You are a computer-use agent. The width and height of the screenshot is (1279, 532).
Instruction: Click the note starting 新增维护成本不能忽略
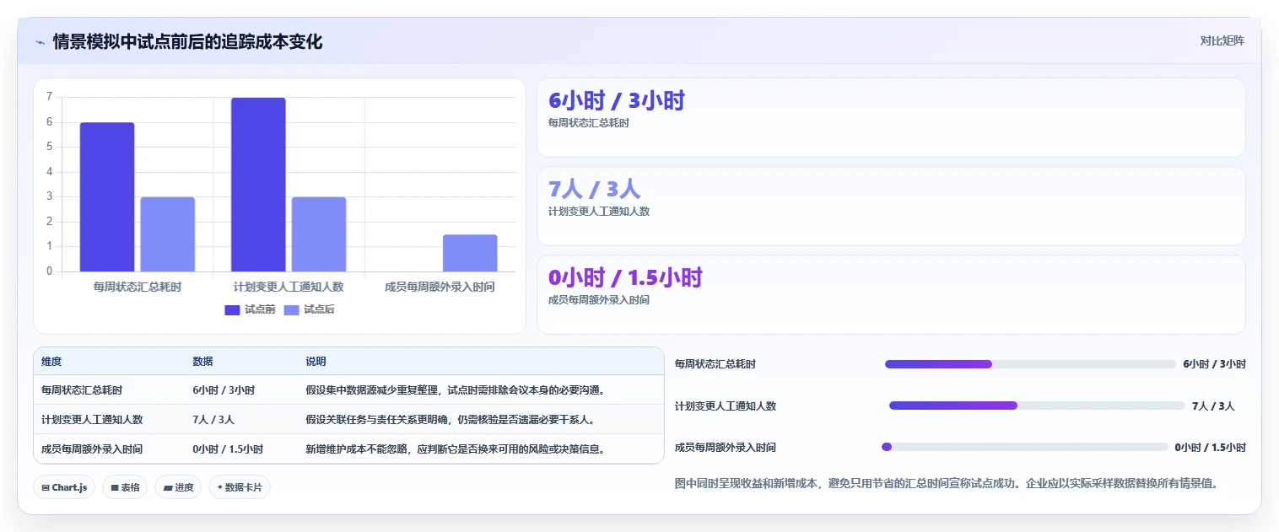point(456,449)
